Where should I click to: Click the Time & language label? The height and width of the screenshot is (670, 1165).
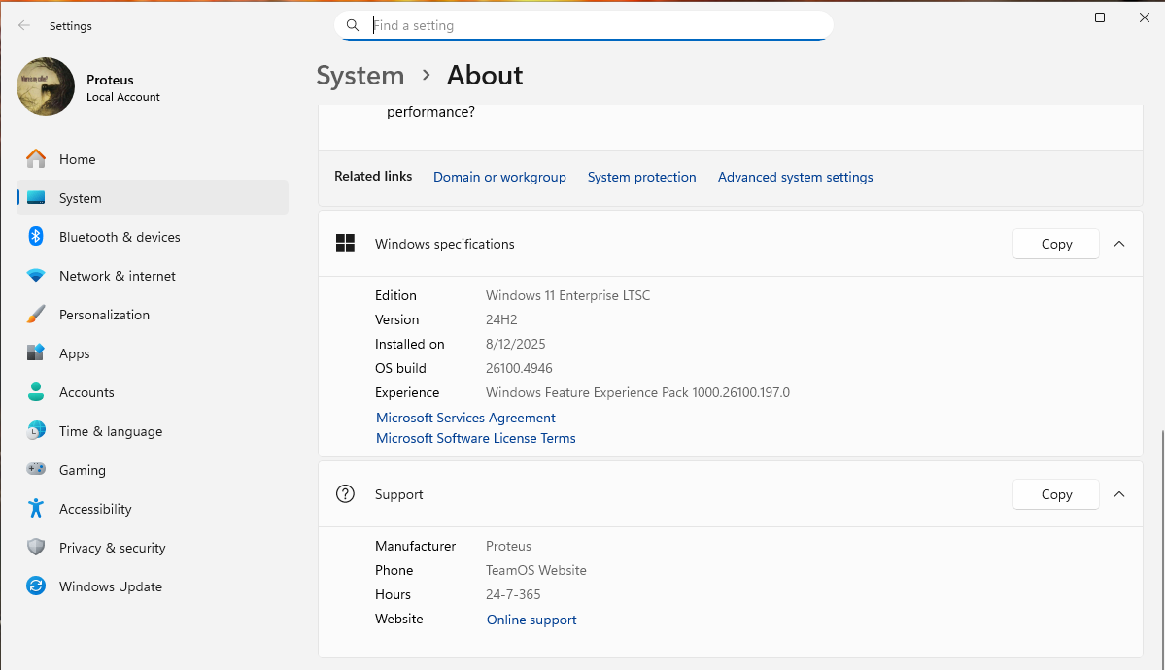tap(111, 431)
